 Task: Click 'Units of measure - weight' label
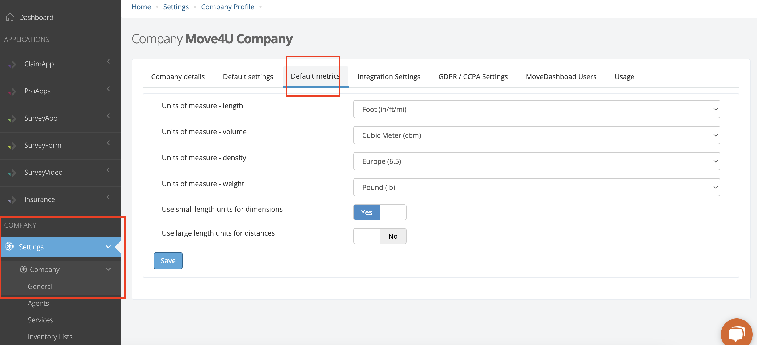(203, 184)
